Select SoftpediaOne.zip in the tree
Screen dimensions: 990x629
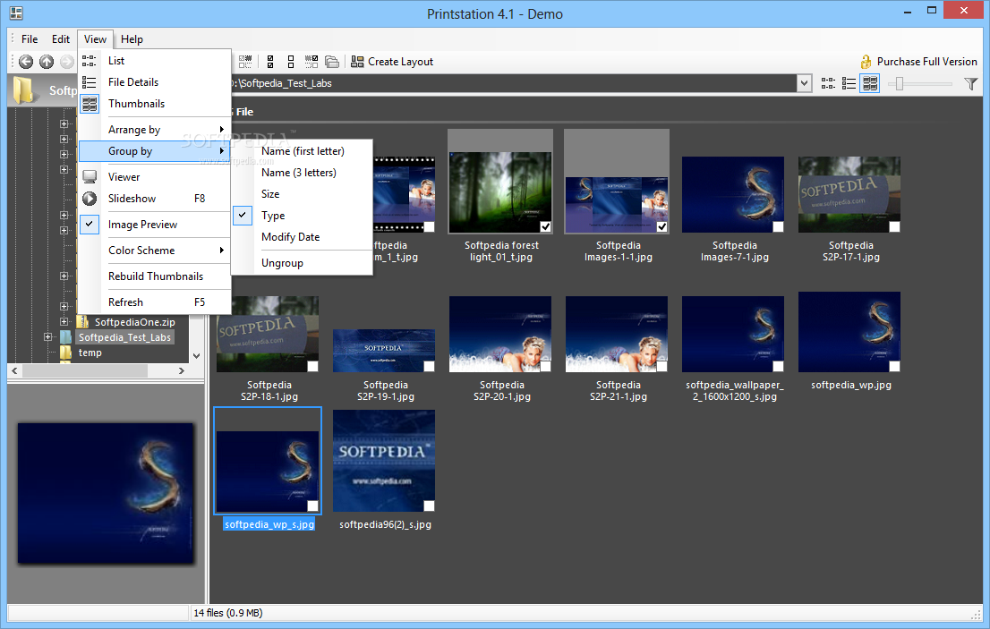pyautogui.click(x=134, y=322)
